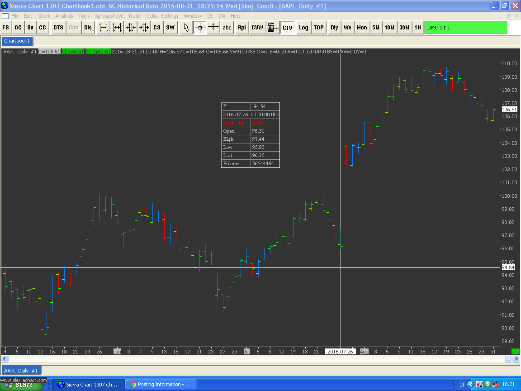Select the Chartbook1 tab
The height and width of the screenshot is (391, 521).
(x=17, y=41)
